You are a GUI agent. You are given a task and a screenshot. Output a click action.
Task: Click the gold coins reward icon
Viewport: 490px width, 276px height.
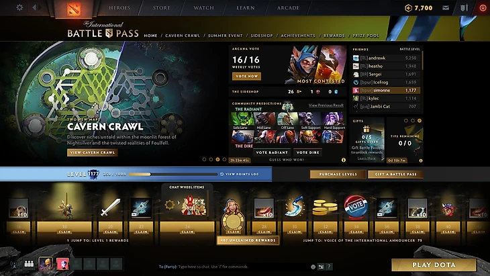pos(325,208)
